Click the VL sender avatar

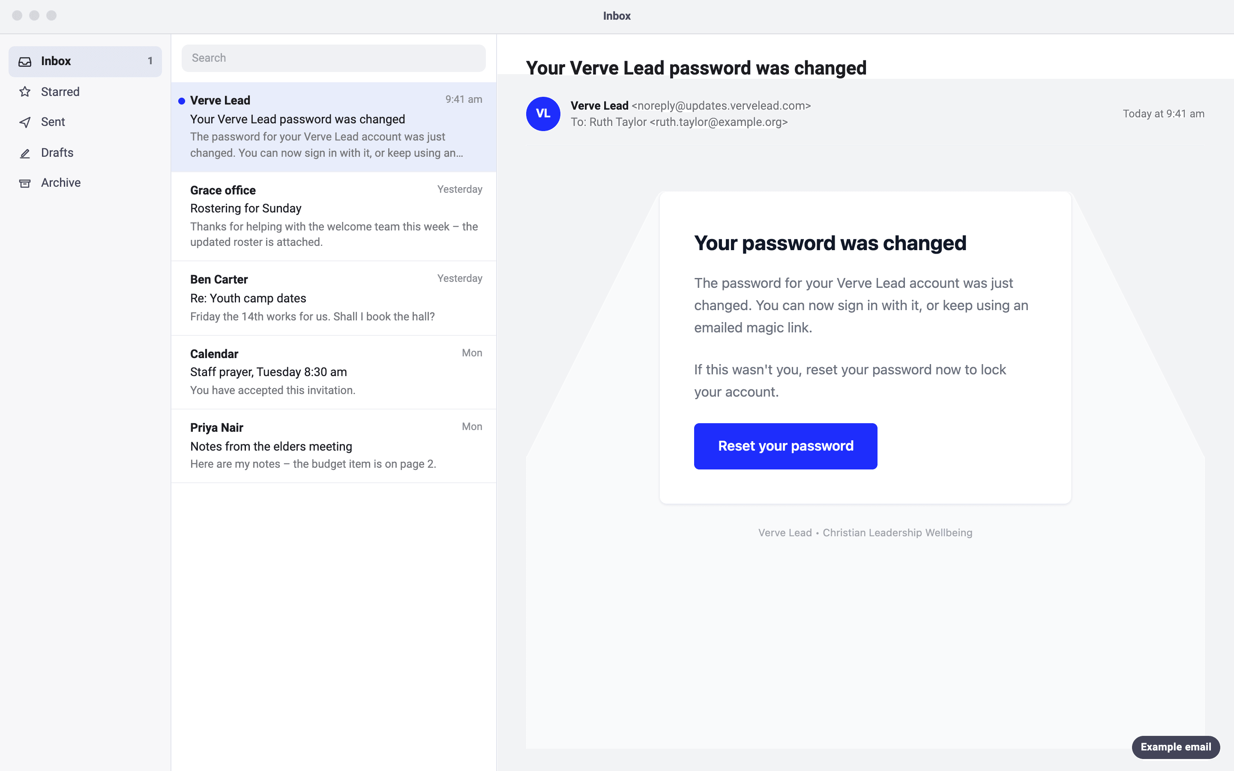pos(543,114)
